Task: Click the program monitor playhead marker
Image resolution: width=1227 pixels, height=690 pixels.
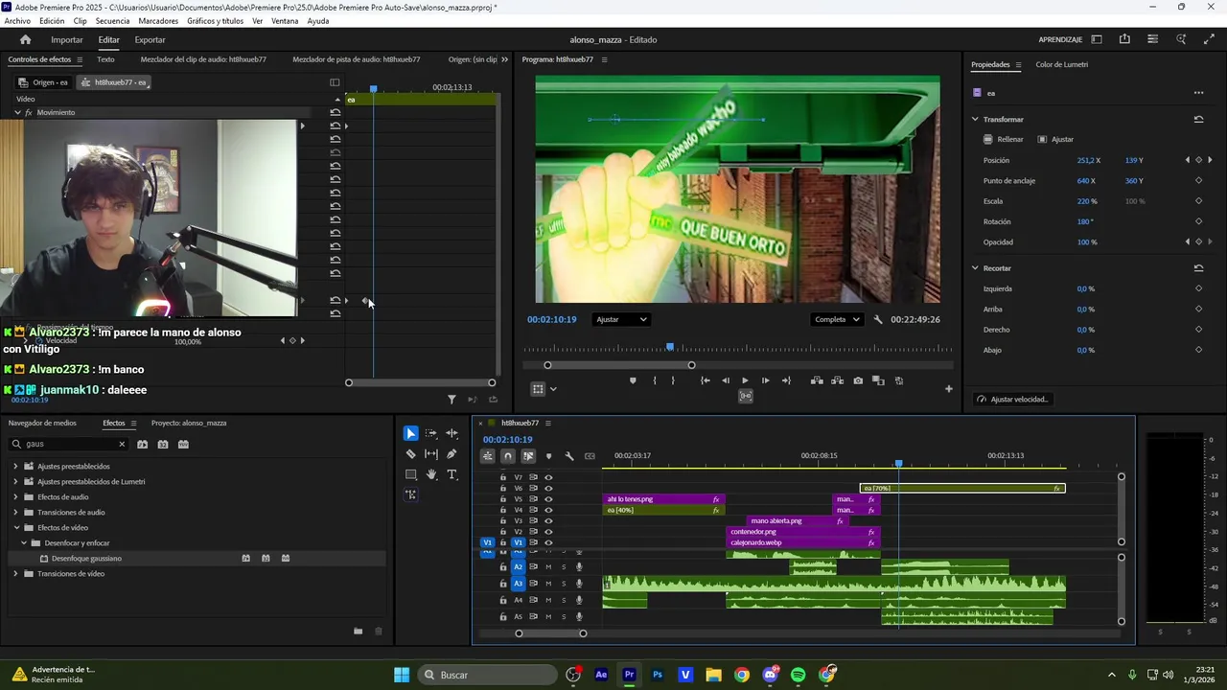Action: [x=670, y=347]
